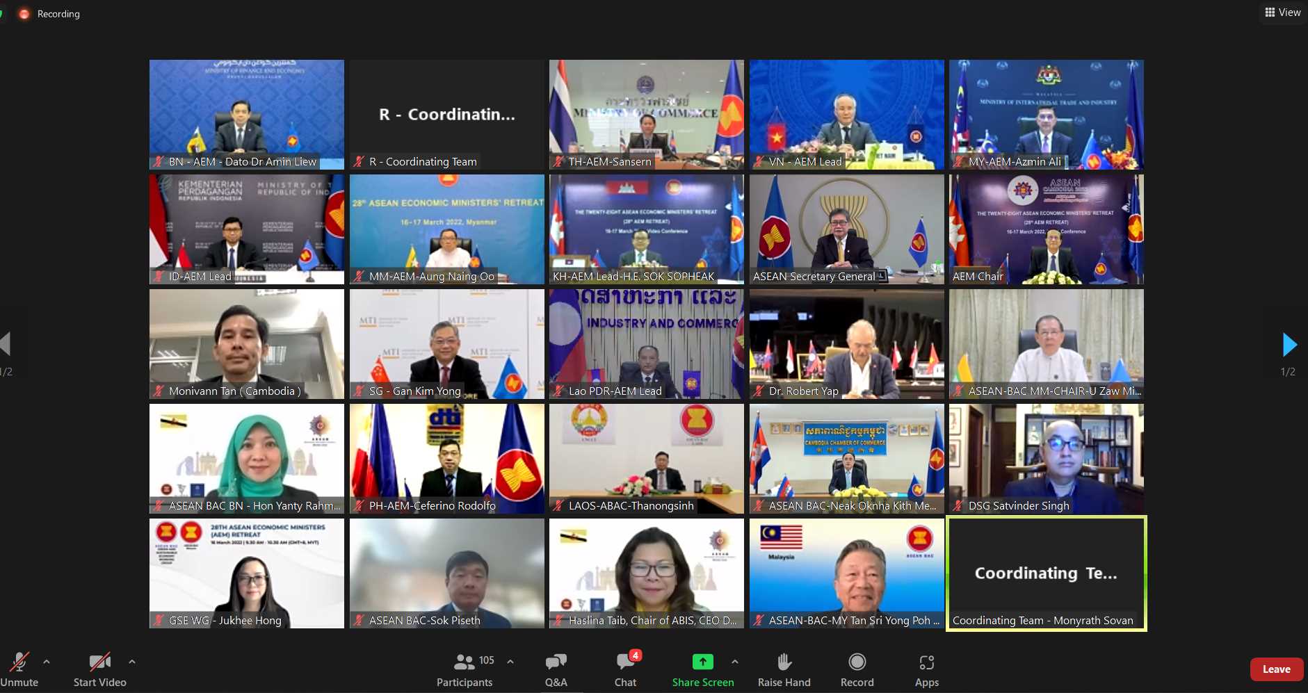Click muted mic icon on DSG Satvinder Singh

pos(958,506)
